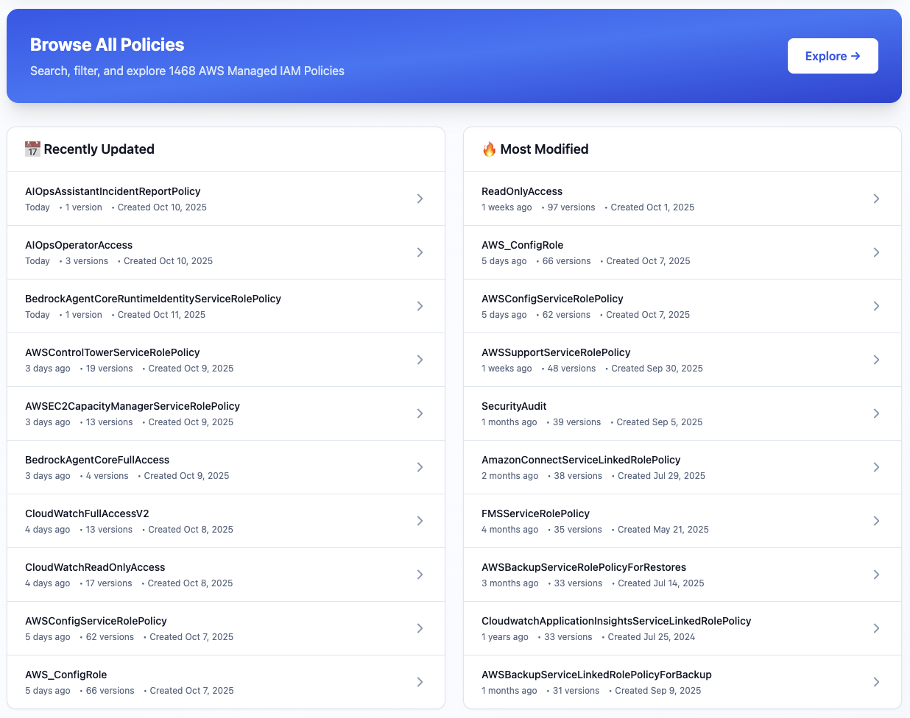Image resolution: width=910 pixels, height=718 pixels.
Task: Open BedrockAgentCoreRuntimeIdentityServiceRolePolicy policy link
Action: [153, 299]
